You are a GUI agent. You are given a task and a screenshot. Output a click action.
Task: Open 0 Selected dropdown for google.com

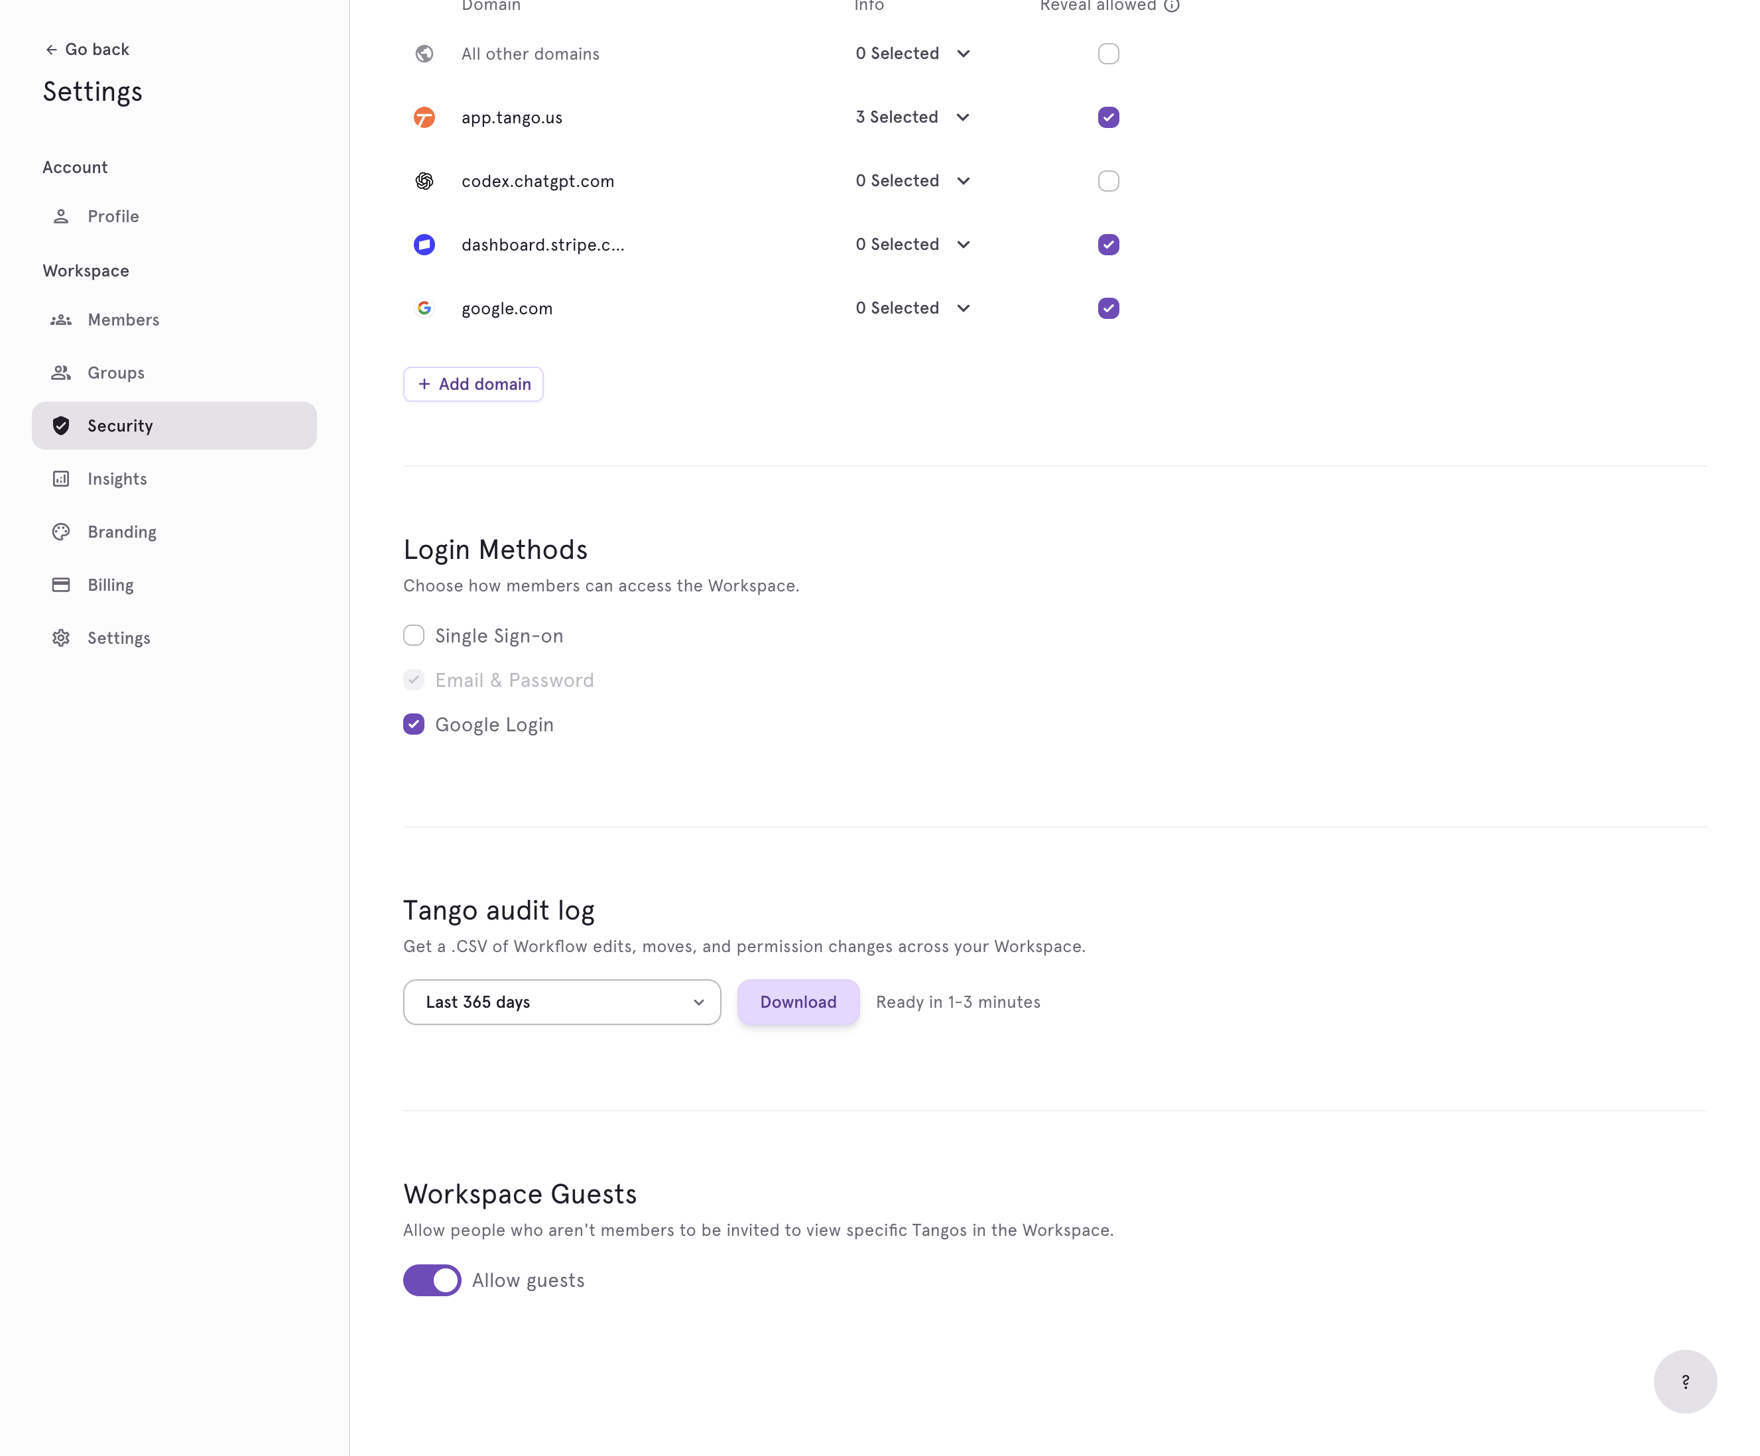(912, 308)
